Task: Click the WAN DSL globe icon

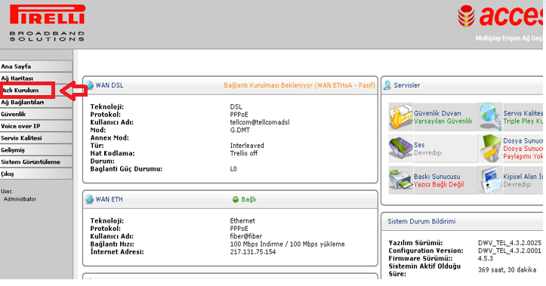Action: tap(89, 85)
